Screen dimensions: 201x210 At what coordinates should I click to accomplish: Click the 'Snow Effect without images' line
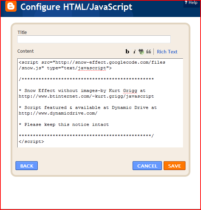click(82, 91)
